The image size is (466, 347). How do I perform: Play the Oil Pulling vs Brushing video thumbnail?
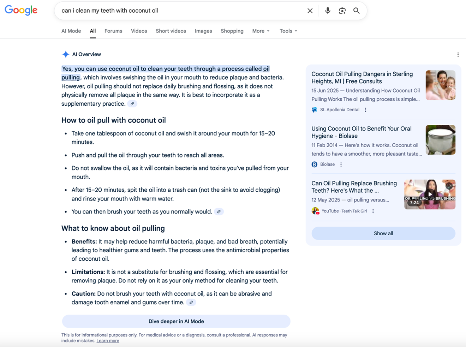tap(430, 194)
